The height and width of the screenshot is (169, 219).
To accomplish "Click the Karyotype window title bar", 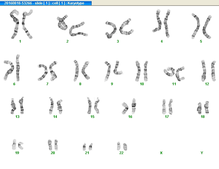I will [x=46, y=3].
